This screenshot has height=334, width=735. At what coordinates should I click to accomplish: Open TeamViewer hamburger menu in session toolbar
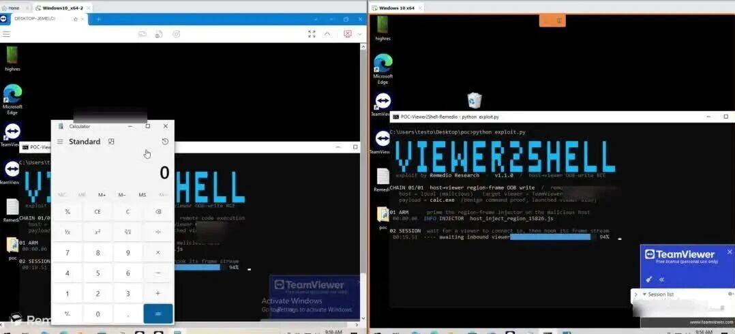click(6, 34)
